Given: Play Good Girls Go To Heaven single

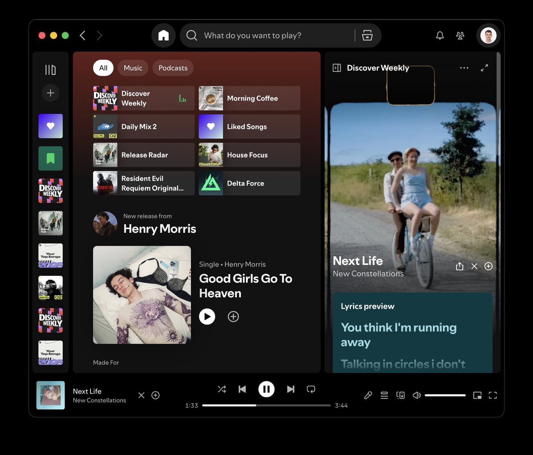Looking at the screenshot, I should pyautogui.click(x=207, y=316).
